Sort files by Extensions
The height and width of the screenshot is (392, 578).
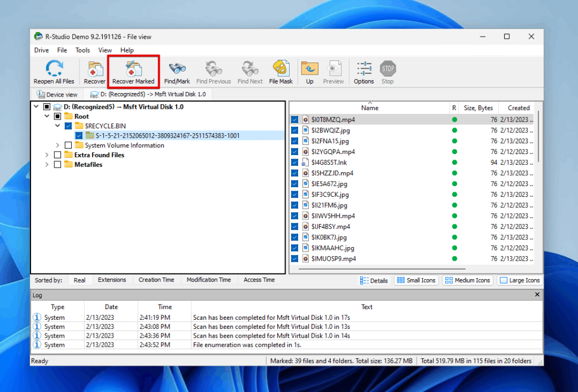pyautogui.click(x=112, y=280)
